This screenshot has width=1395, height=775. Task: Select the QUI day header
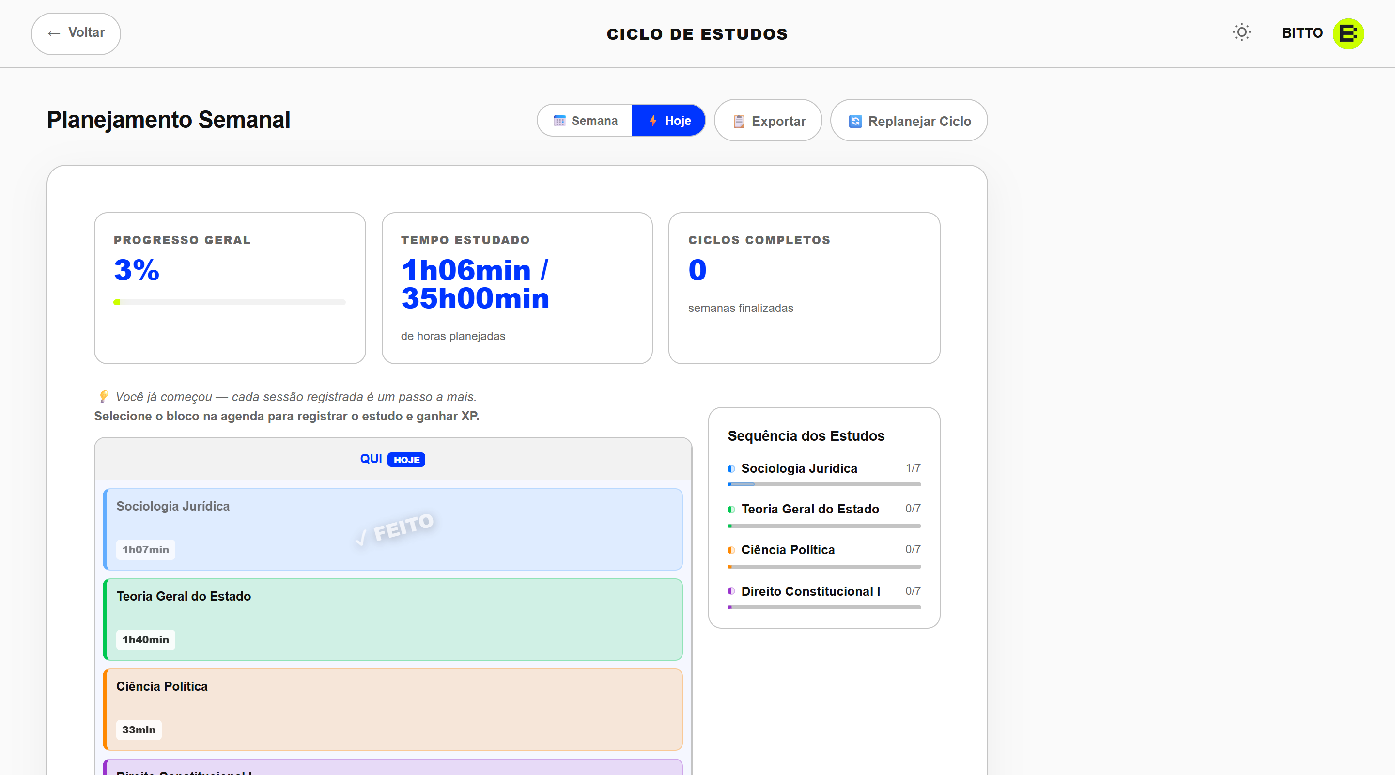393,459
